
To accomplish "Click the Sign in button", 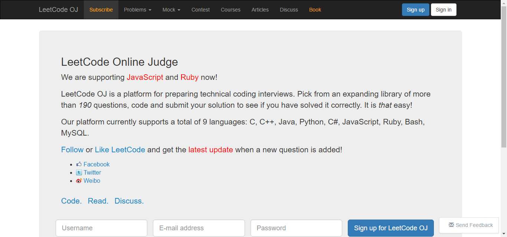I will pyautogui.click(x=444, y=10).
